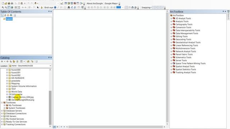Select Tracking Connections entry
Image resolution: width=230 pixels, height=129 pixels.
click(16, 124)
